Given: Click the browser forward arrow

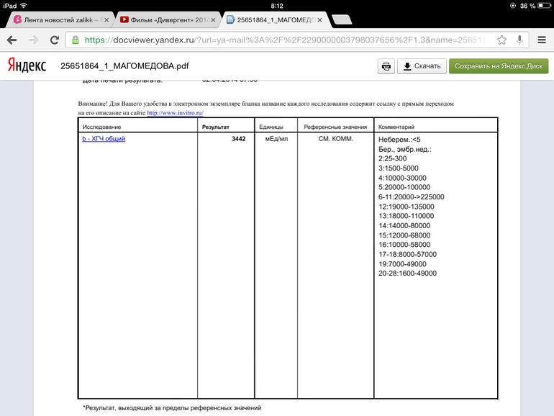Looking at the screenshot, I should click(x=33, y=40).
